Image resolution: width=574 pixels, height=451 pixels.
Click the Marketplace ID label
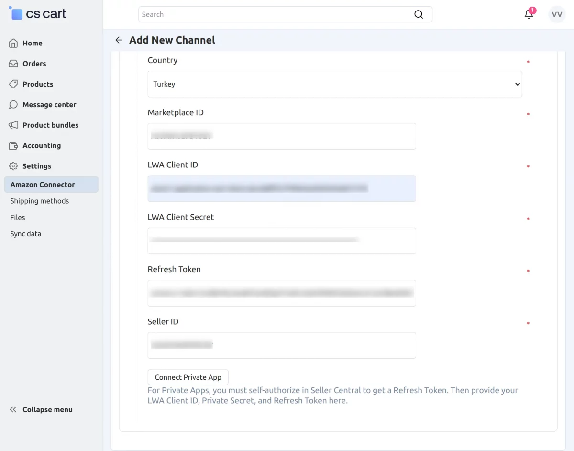tap(176, 112)
